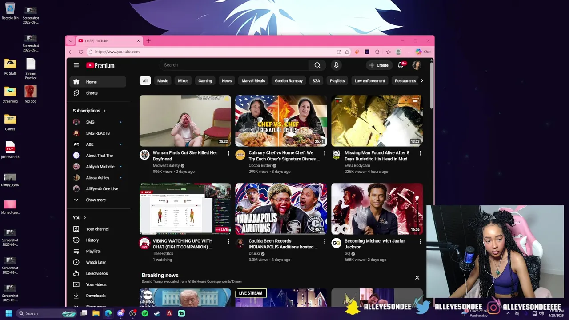Open the Ahliyah Michelle subscription
Screen dimensions: 569x320
pyautogui.click(x=98, y=167)
